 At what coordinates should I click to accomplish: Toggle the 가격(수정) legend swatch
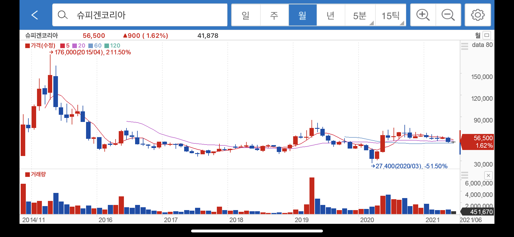point(28,46)
